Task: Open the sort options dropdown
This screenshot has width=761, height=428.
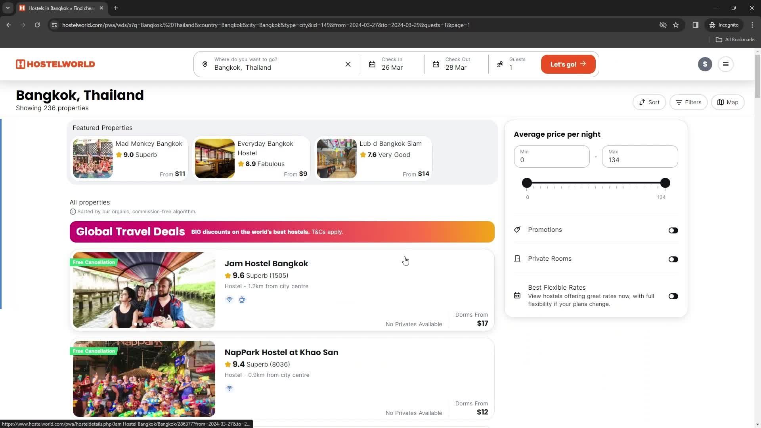Action: [x=650, y=102]
